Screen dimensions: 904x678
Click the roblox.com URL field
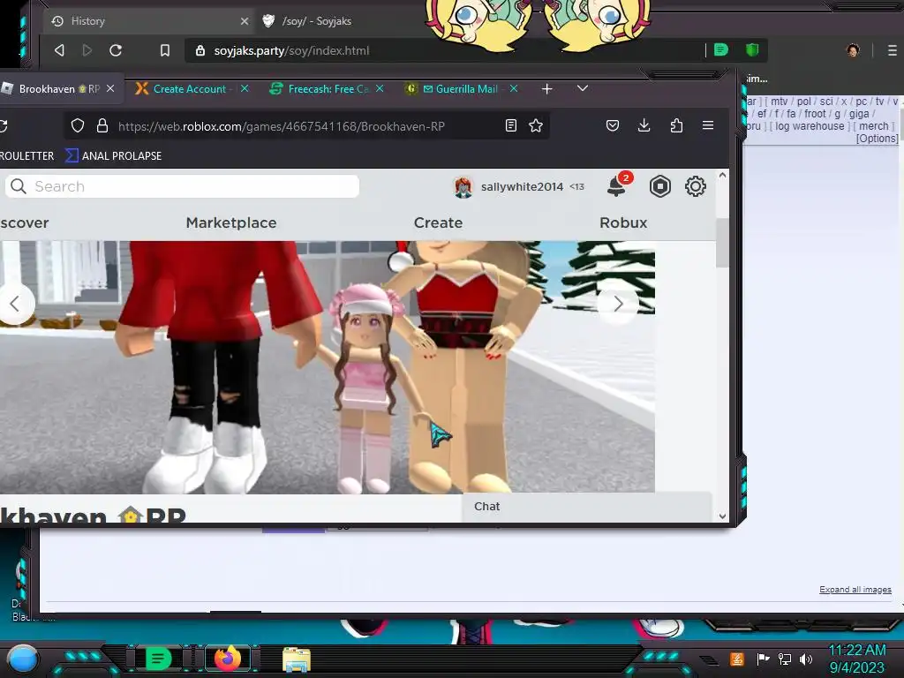pos(305,125)
